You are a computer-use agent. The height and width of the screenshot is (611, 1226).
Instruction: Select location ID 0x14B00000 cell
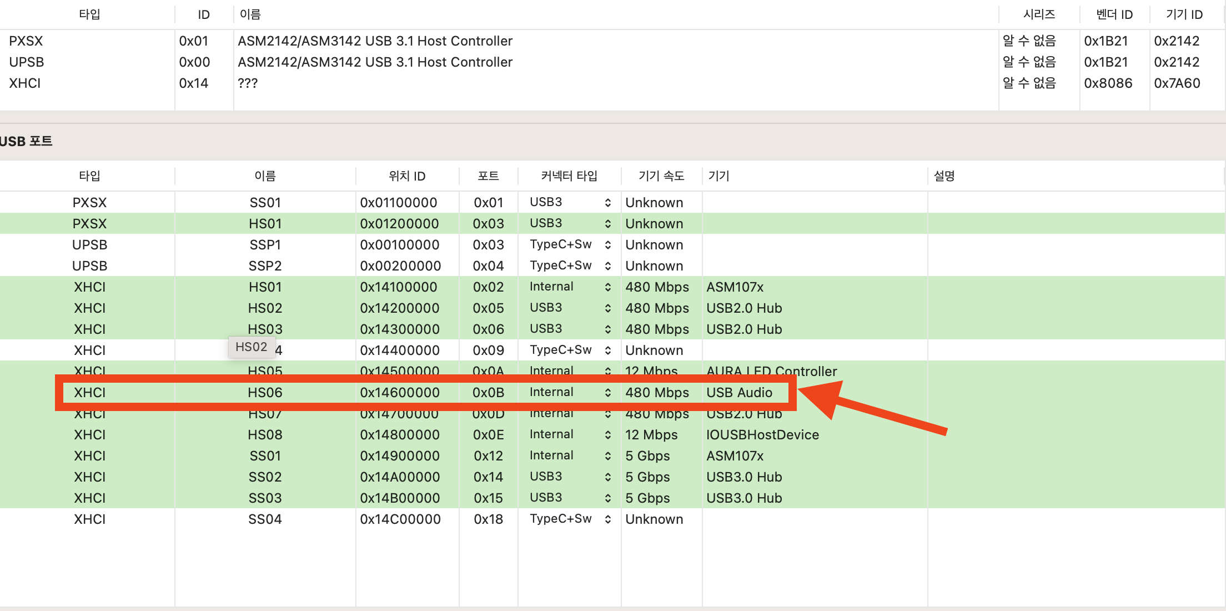coord(400,498)
